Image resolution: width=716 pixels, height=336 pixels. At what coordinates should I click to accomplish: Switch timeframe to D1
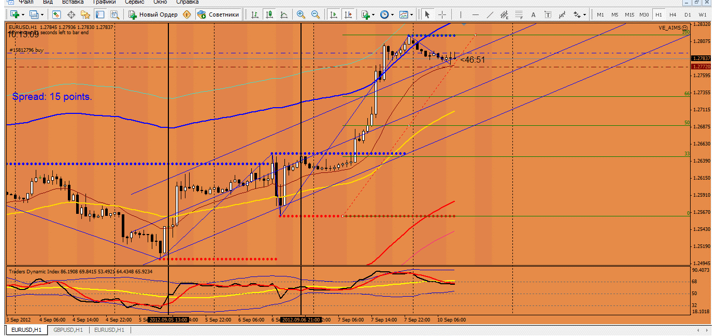click(688, 14)
